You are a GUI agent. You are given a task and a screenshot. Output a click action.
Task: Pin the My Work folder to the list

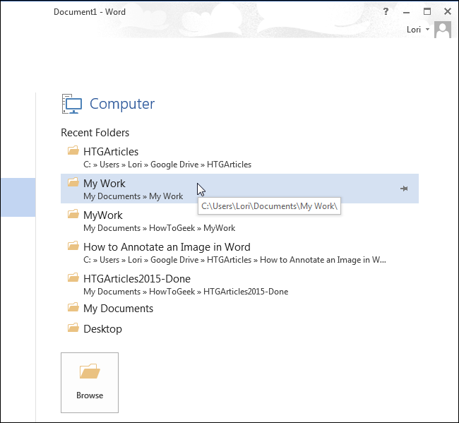pyautogui.click(x=404, y=189)
